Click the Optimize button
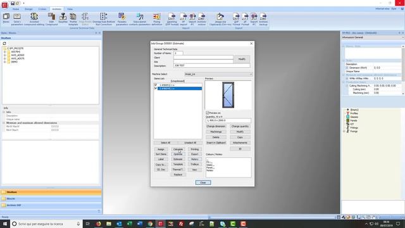This screenshot has height=228, width=405. (178, 154)
